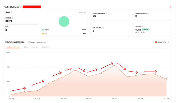Select the FEB 2025 chart data point
The image size is (176, 103).
click(64, 76)
